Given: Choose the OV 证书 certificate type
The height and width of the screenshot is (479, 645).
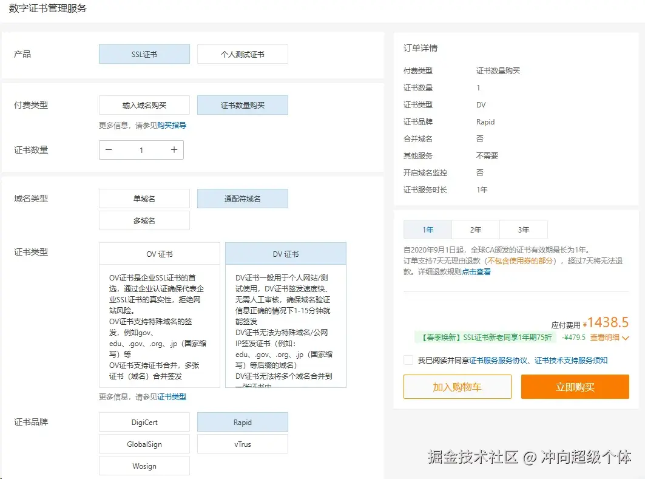Looking at the screenshot, I should tap(160, 254).
